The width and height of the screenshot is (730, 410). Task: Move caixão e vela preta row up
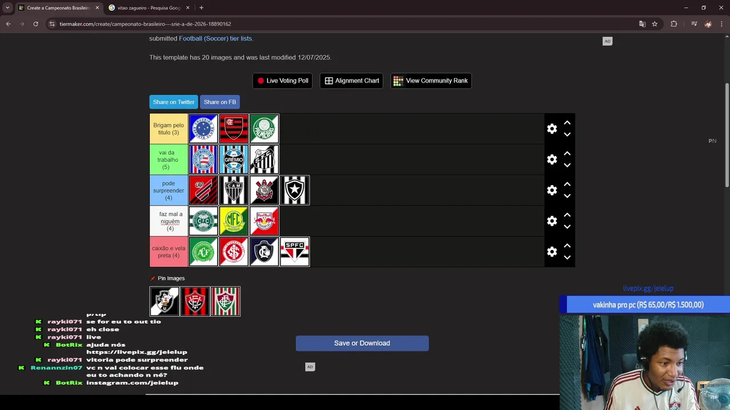[567, 245]
